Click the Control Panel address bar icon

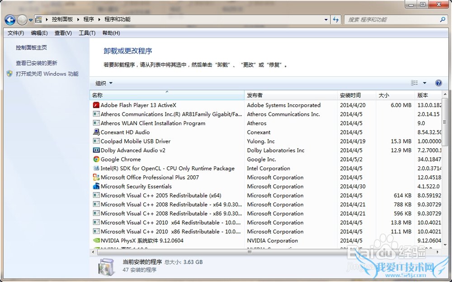coord(38,19)
